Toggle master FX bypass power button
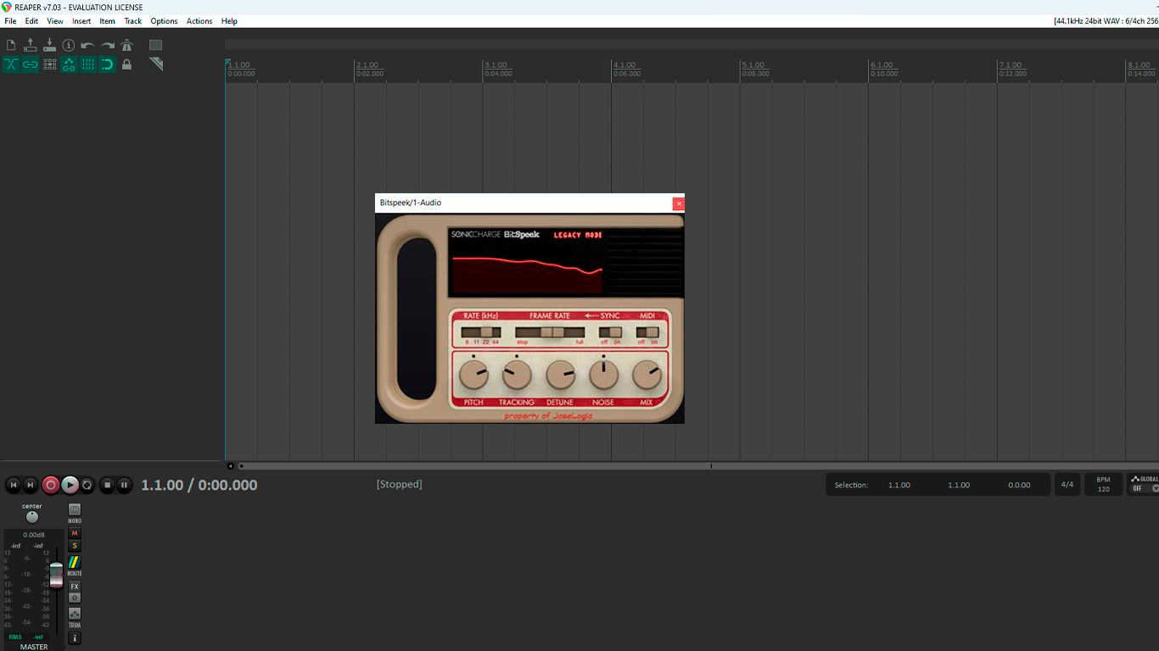Image resolution: width=1159 pixels, height=651 pixels. (x=75, y=598)
